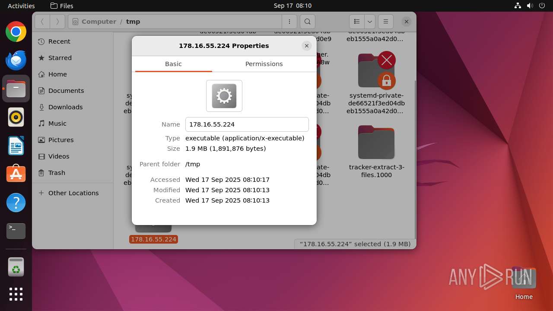Screen dimensions: 553x311
Task: Click Computer in the path bar
Action: tap(99, 22)
